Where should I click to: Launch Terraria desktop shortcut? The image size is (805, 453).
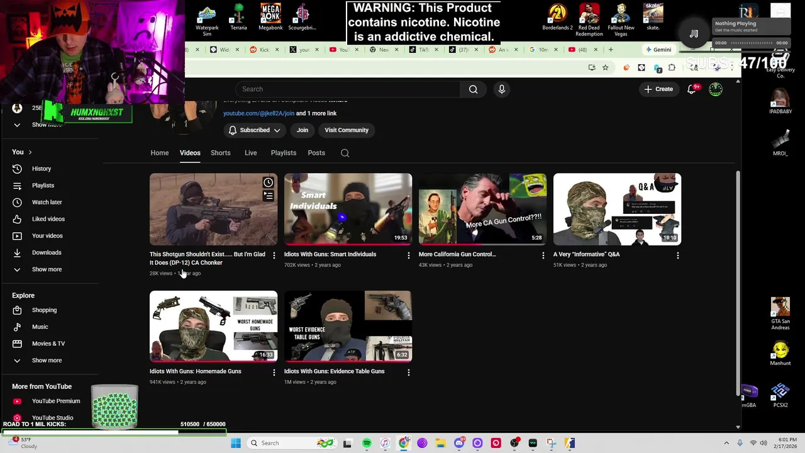click(x=238, y=18)
